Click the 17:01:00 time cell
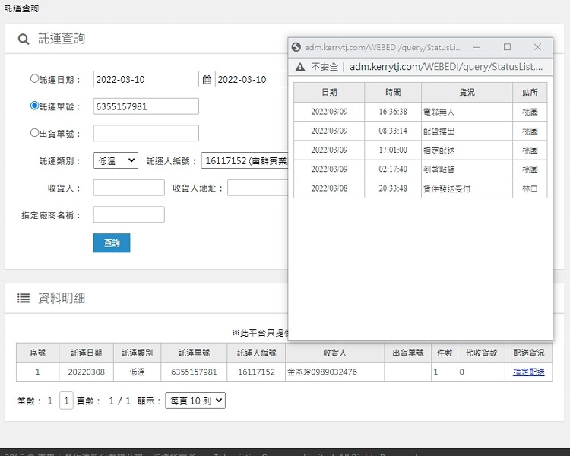The height and width of the screenshot is (456, 570). [x=393, y=150]
